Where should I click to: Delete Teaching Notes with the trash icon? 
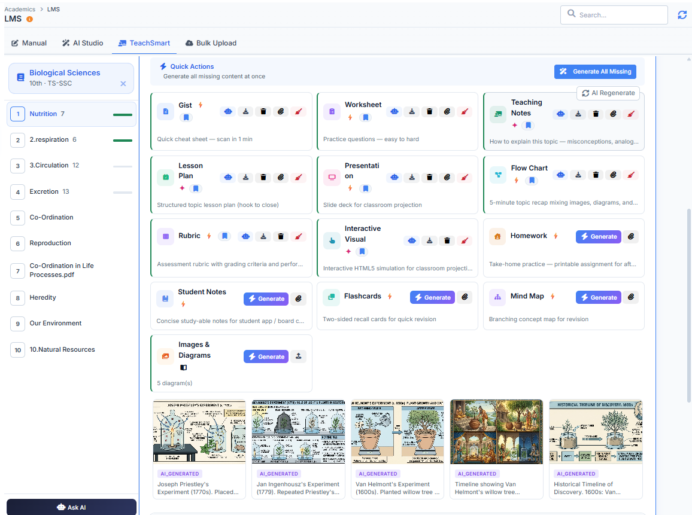(x=596, y=114)
